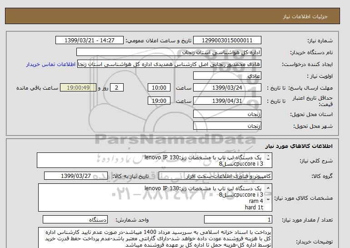The height and width of the screenshot is (248, 350).
Task: Click the required quantity field showing 1
Action: pos(238,220)
